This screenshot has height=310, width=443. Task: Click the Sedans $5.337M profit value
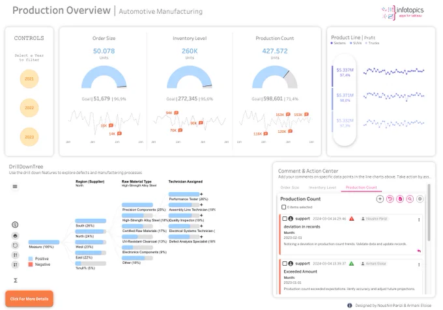[x=345, y=70]
